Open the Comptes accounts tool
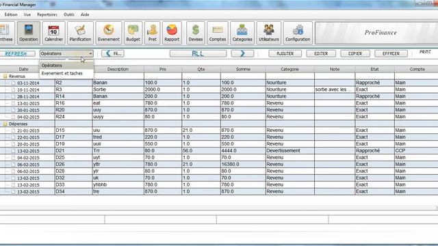 tap(218, 33)
